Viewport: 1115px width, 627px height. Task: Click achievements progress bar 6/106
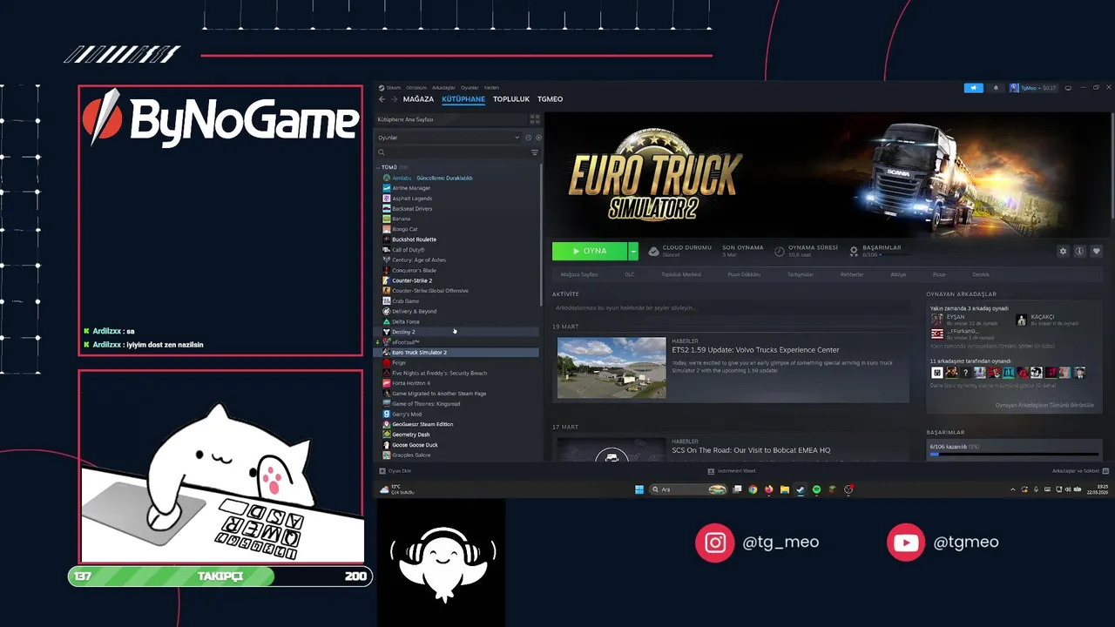click(x=1014, y=454)
